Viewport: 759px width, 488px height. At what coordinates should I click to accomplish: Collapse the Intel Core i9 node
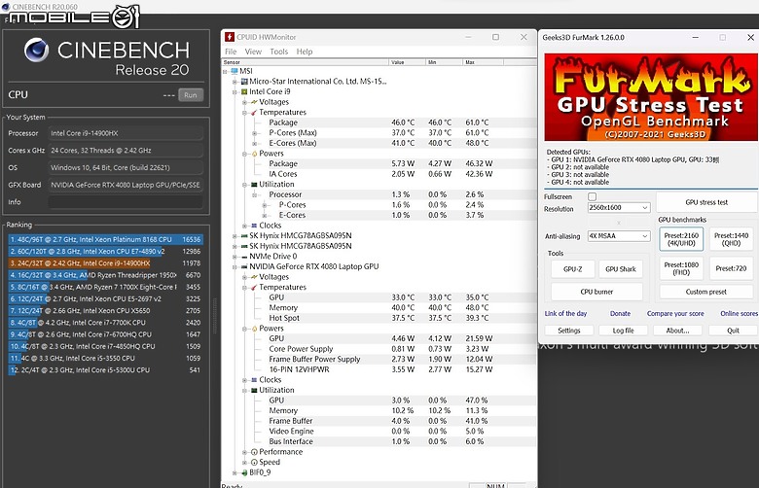click(x=235, y=92)
